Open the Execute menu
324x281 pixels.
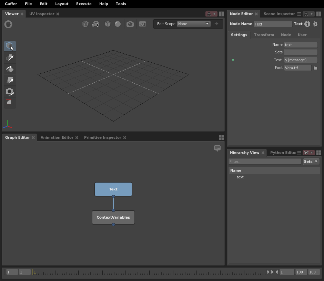click(84, 4)
